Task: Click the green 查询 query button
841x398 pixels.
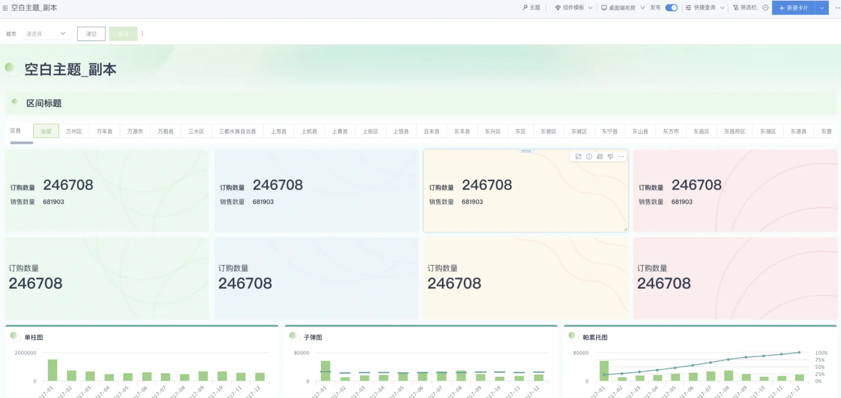Action: (123, 34)
